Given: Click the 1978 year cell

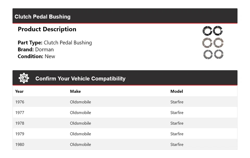Looking at the screenshot, I should [x=20, y=123].
